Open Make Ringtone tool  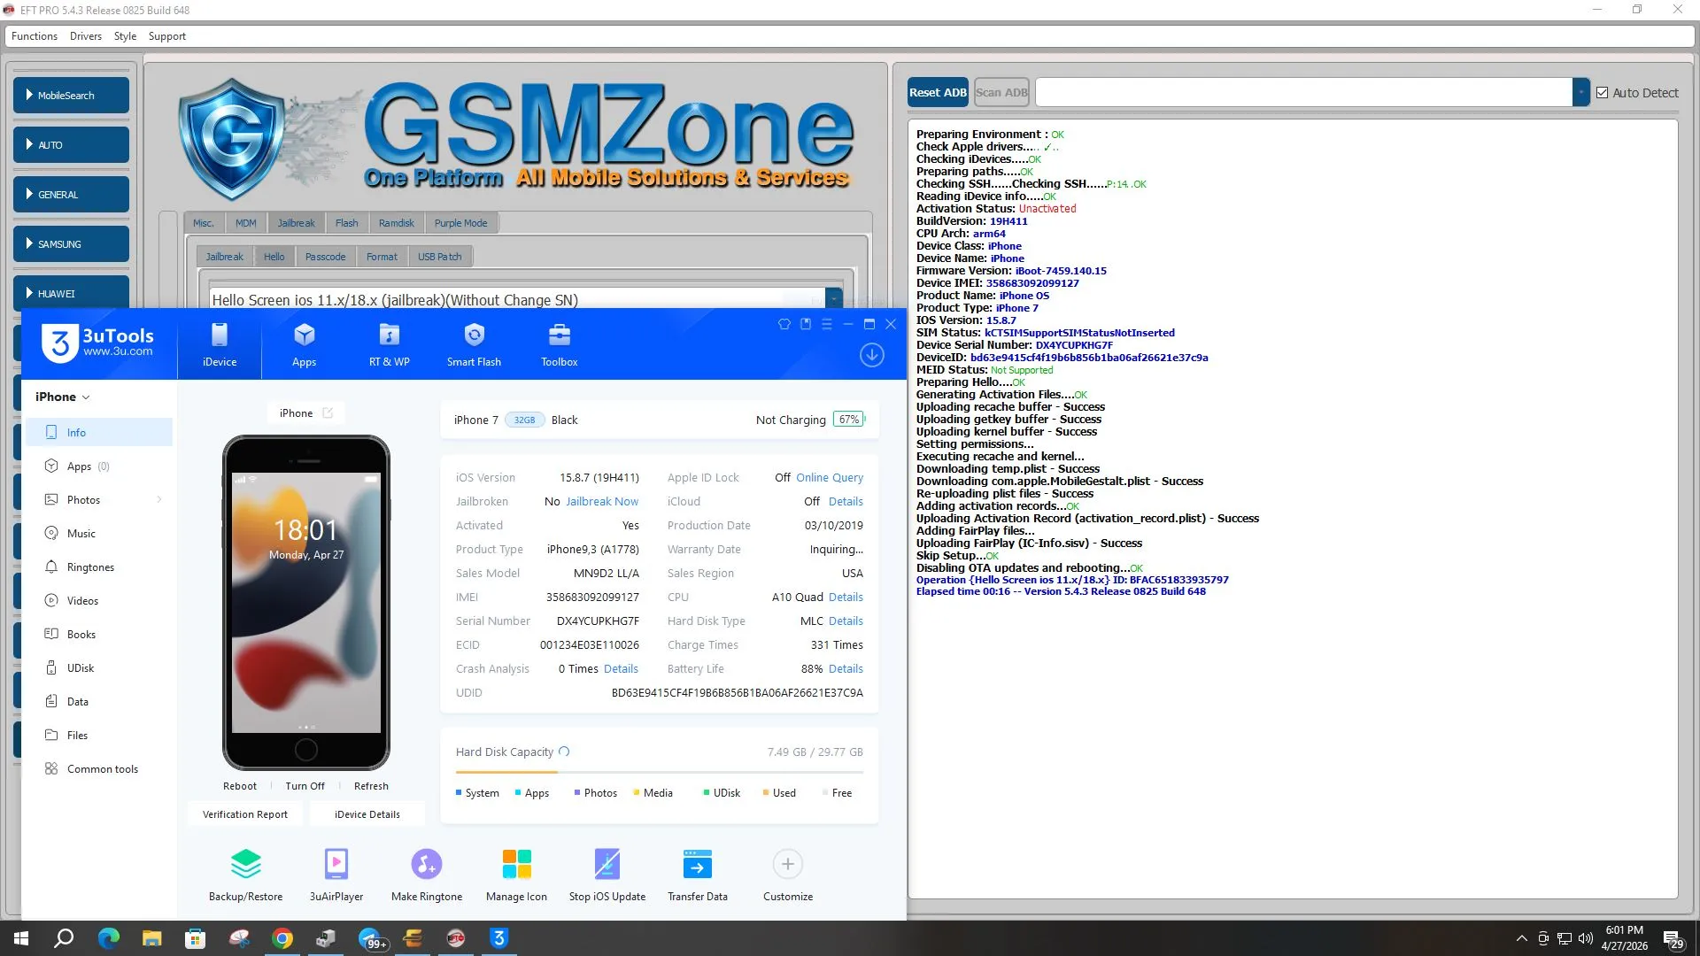pos(427,865)
